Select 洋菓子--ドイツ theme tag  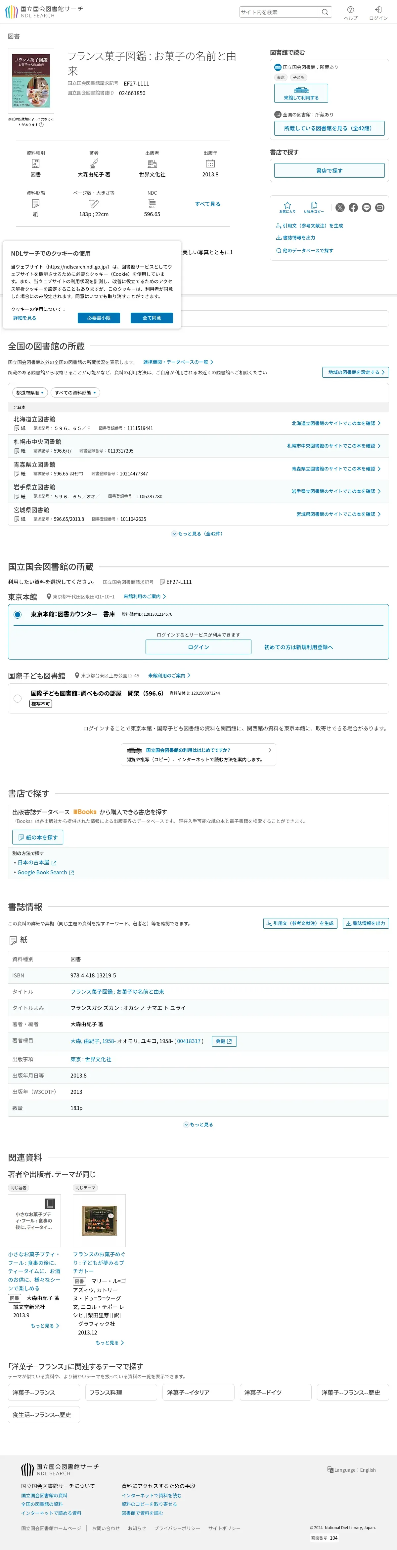[276, 1393]
